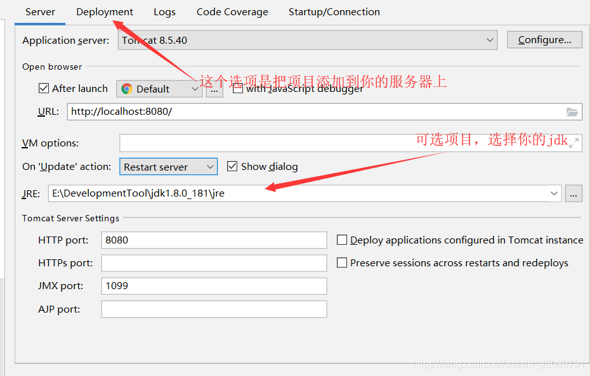The image size is (590, 376).
Task: Switch to the Server tab
Action: (x=40, y=12)
